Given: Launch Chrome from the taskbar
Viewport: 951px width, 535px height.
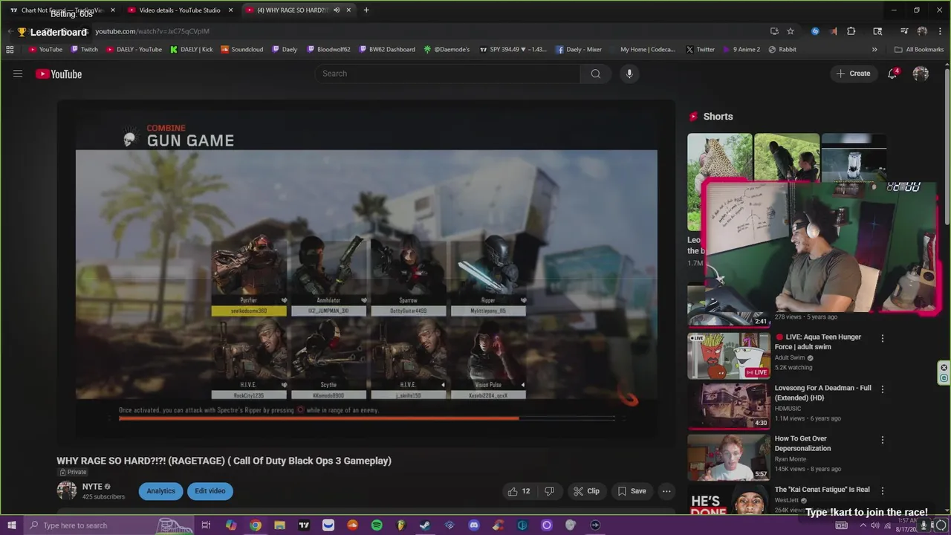Looking at the screenshot, I should 256,525.
